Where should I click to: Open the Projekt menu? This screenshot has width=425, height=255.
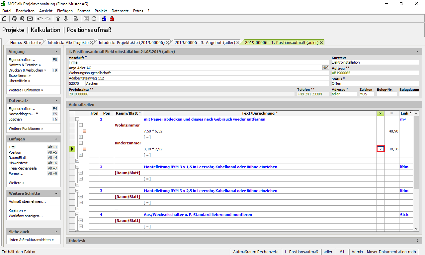click(x=101, y=11)
